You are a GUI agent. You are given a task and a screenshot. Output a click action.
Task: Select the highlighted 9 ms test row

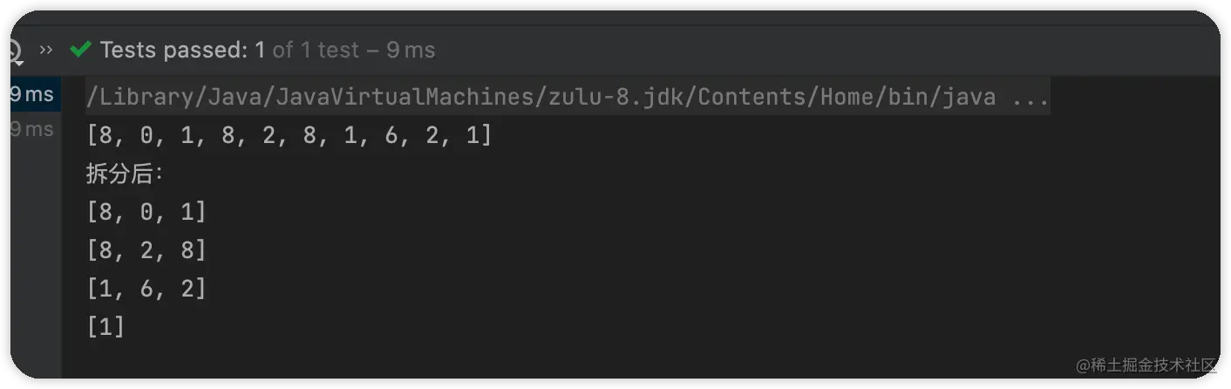click(x=31, y=94)
